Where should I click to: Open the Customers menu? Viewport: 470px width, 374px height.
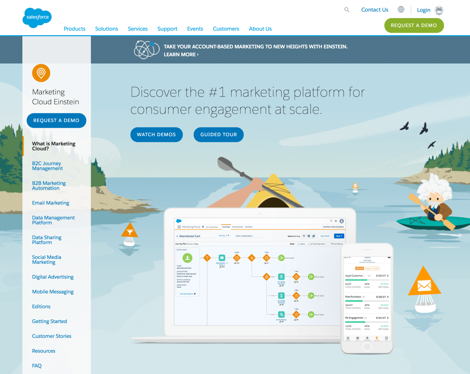[226, 29]
